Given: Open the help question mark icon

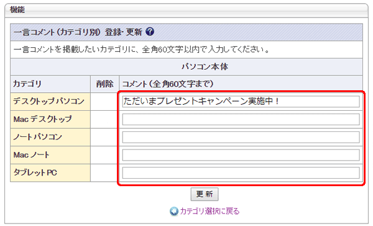Looking at the screenshot, I should [150, 31].
